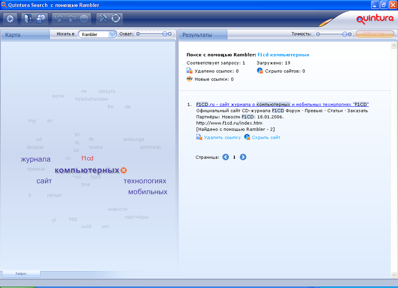
Task: Select the faded word leistungs in the map
Action: click(x=134, y=139)
